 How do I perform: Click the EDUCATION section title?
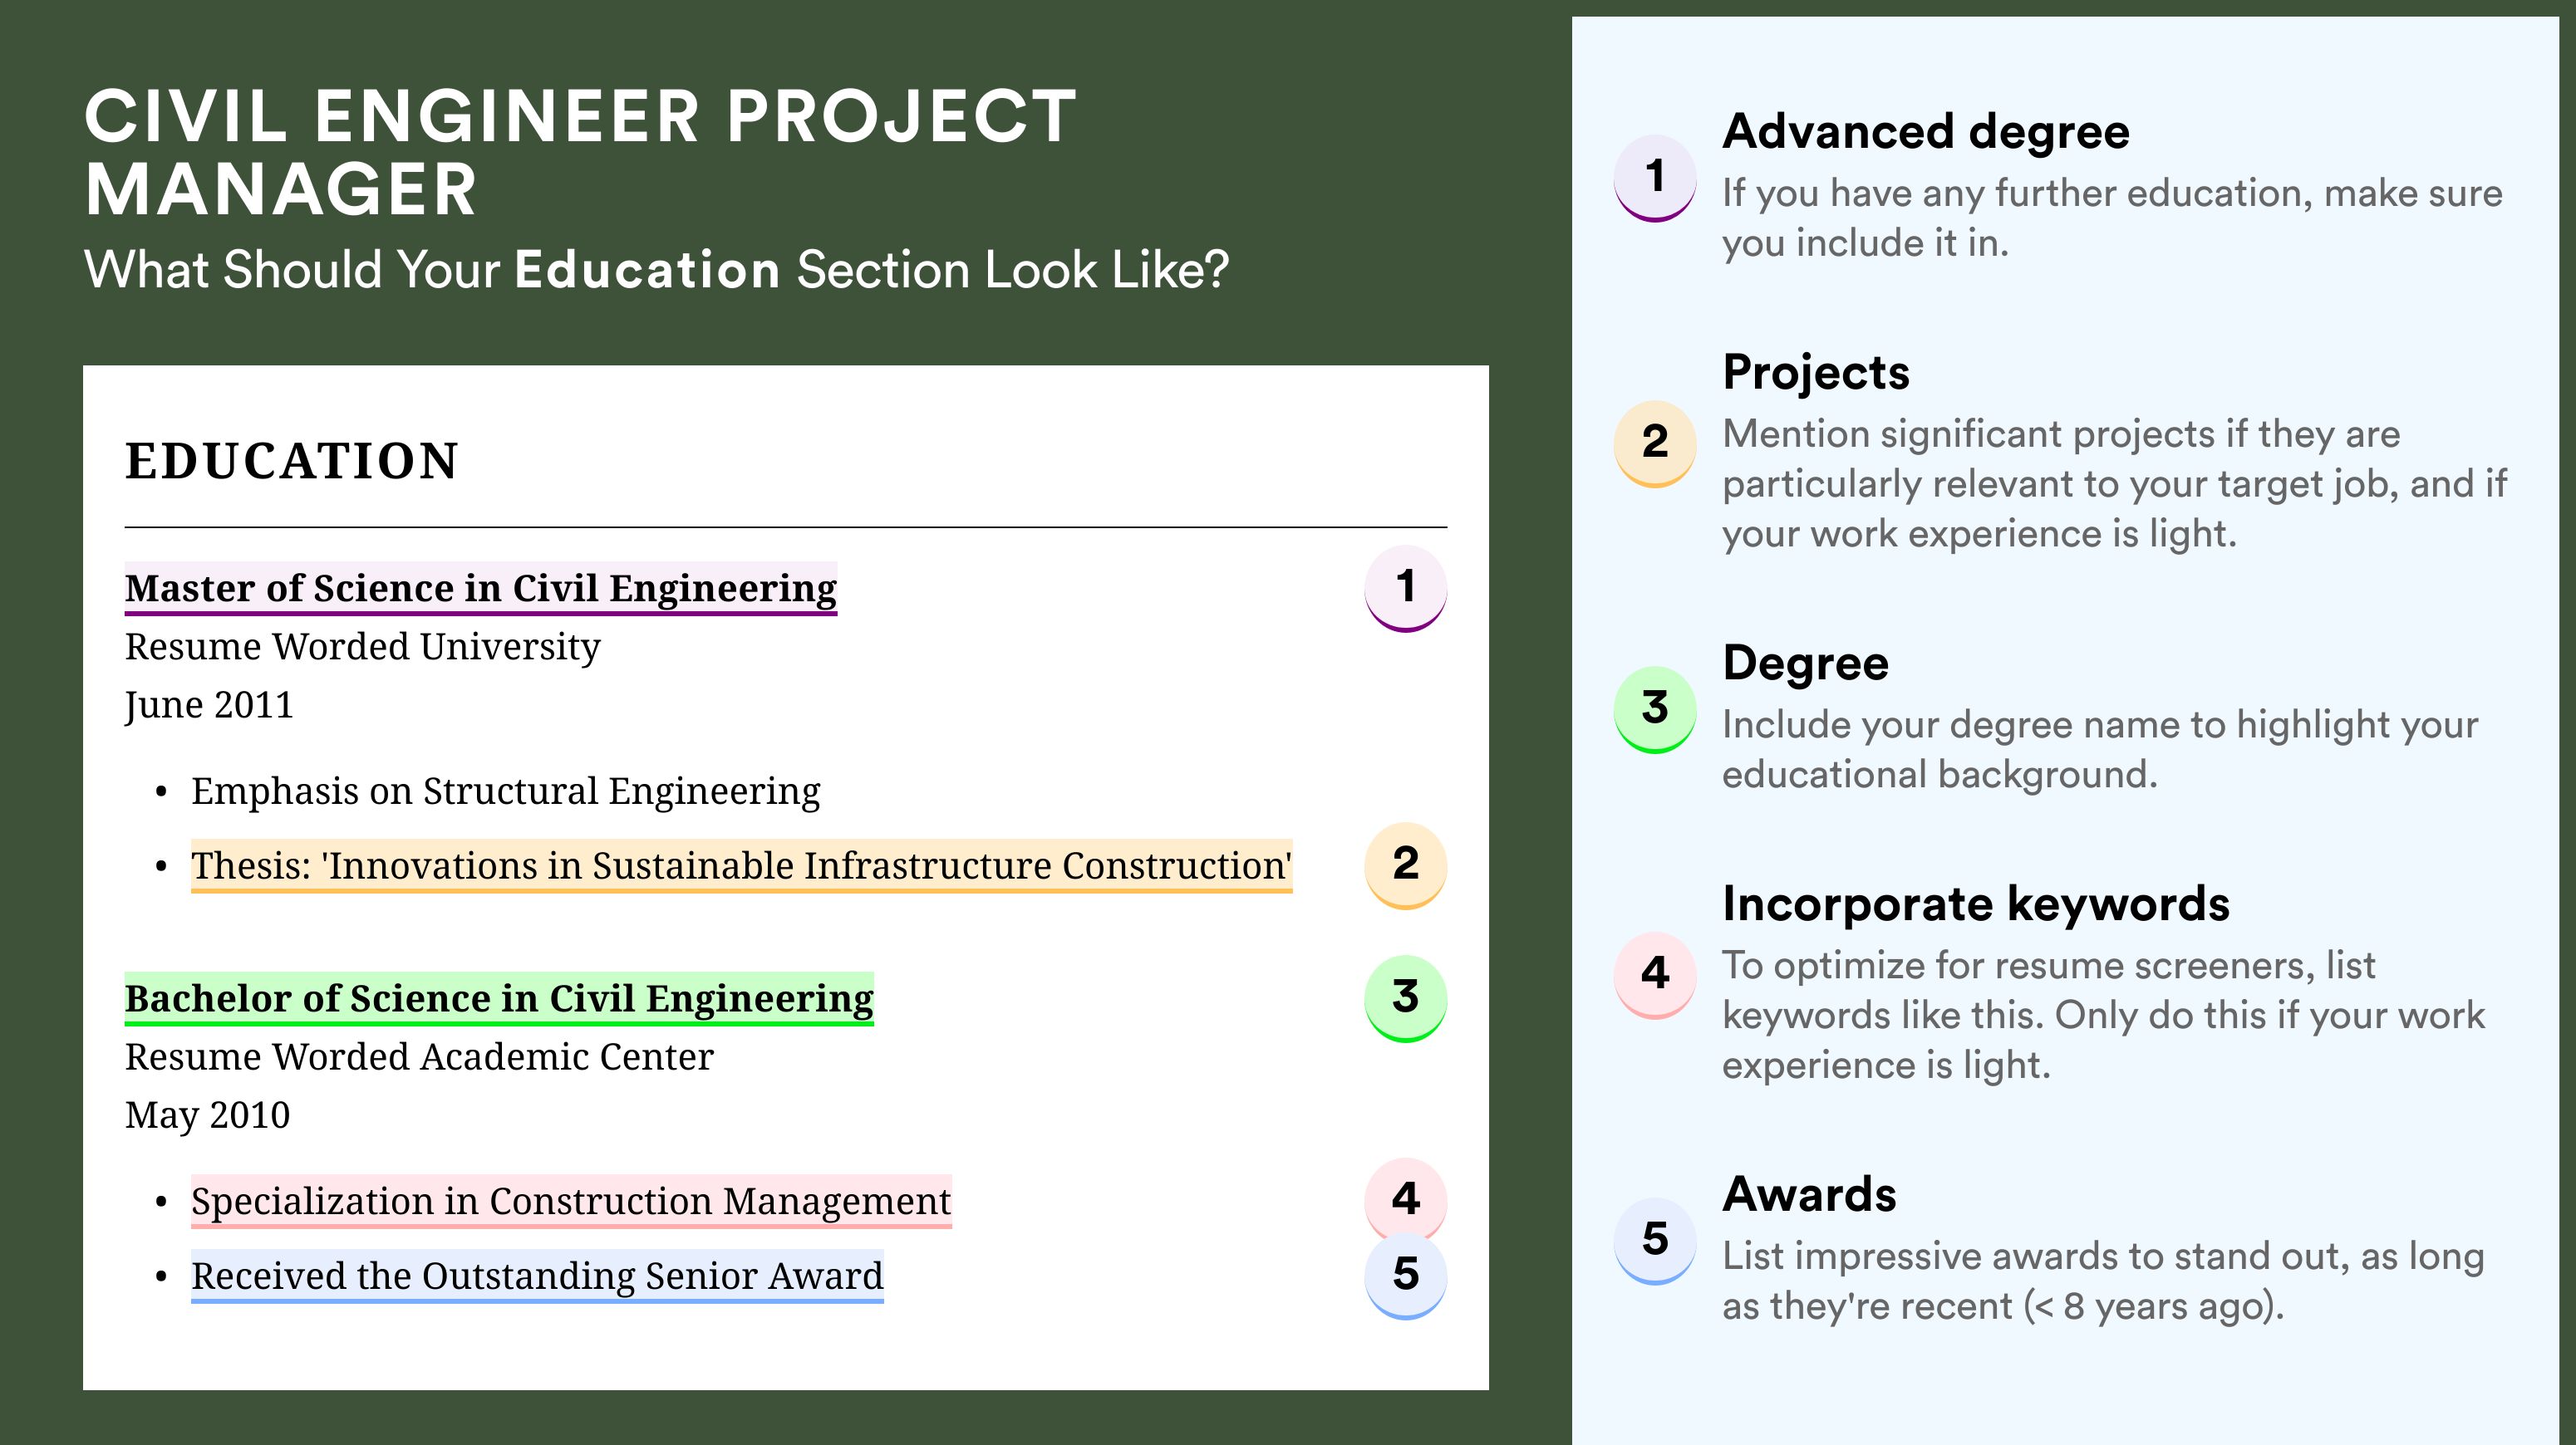292,462
